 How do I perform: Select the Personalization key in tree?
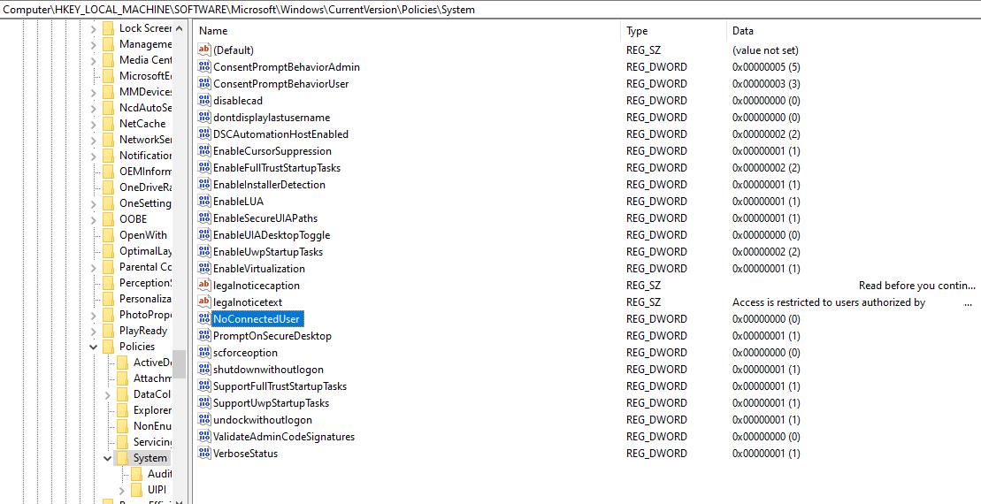click(145, 299)
